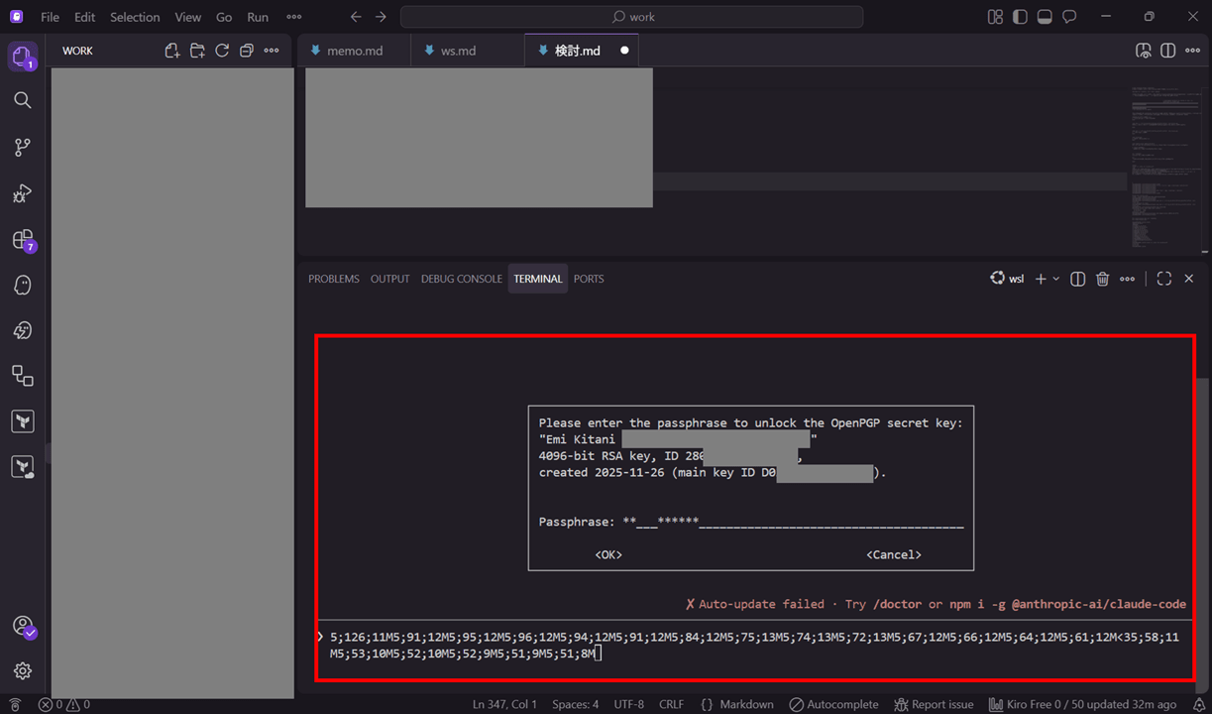Switch to PROBLEMS panel tab
Screen dimensions: 1212x714
334,279
